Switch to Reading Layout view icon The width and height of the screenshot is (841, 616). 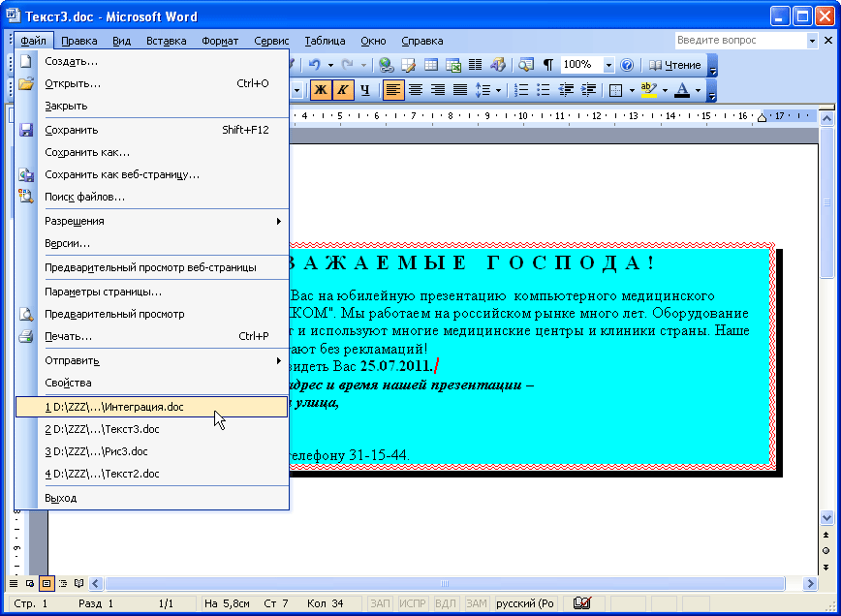point(78,583)
